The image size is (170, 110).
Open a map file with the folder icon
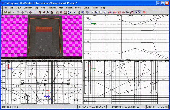5,12
